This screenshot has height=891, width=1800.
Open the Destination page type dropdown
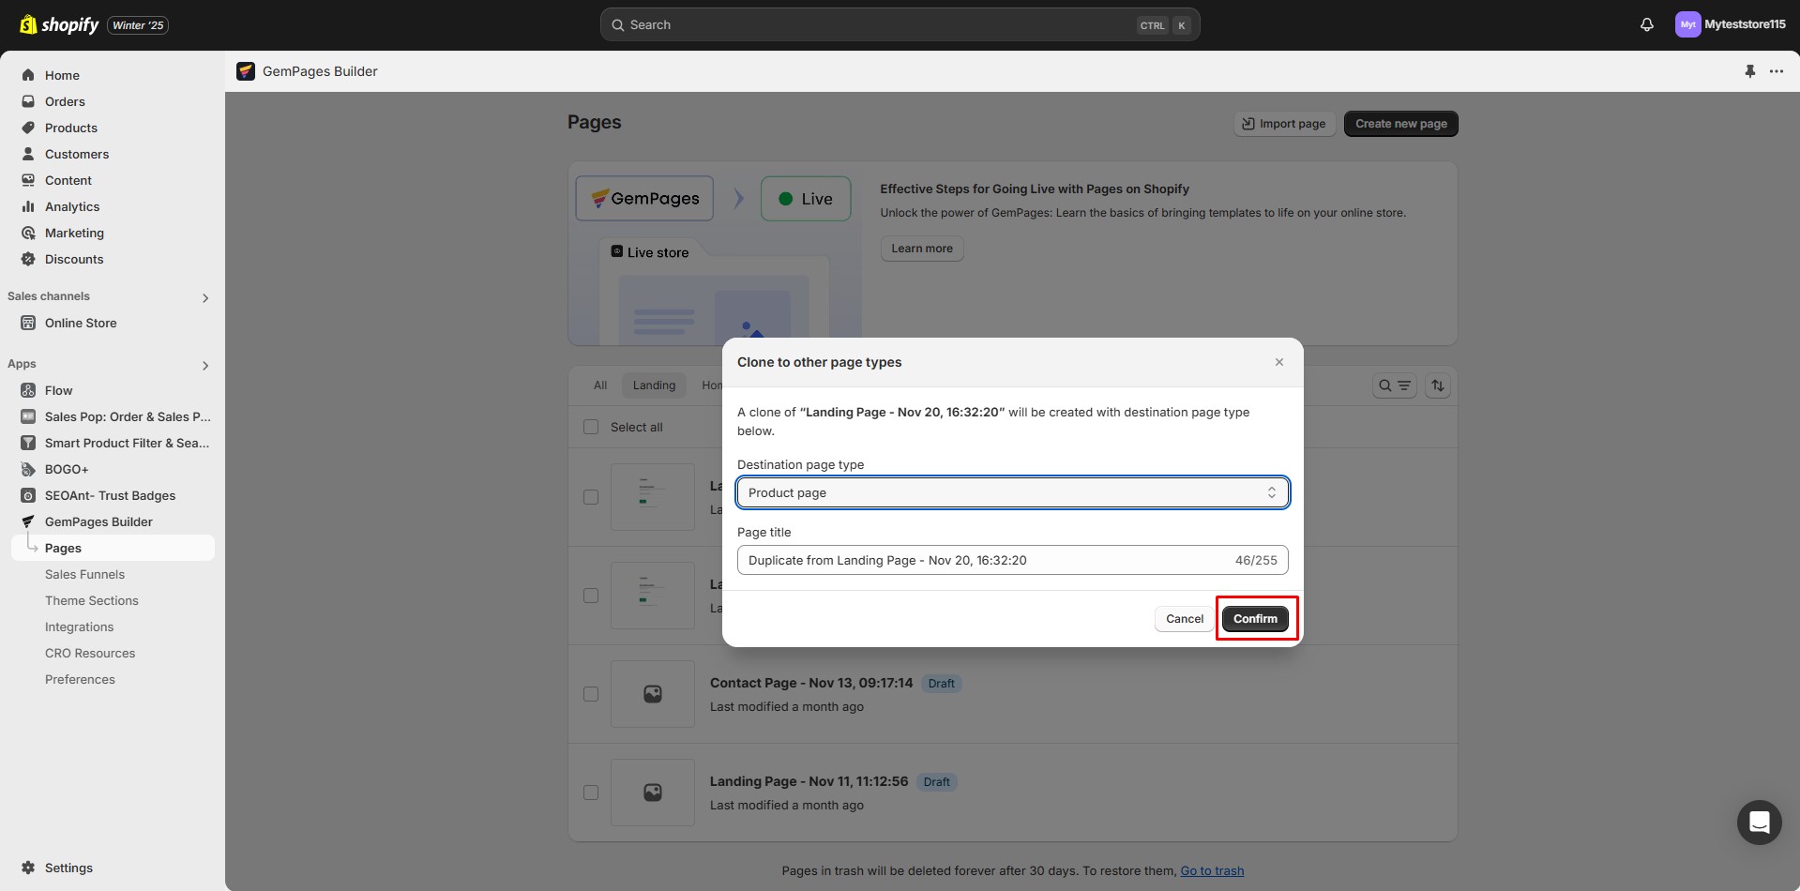[1012, 492]
